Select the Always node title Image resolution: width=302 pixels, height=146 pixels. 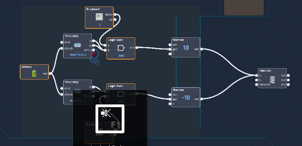pyautogui.click(x=27, y=67)
